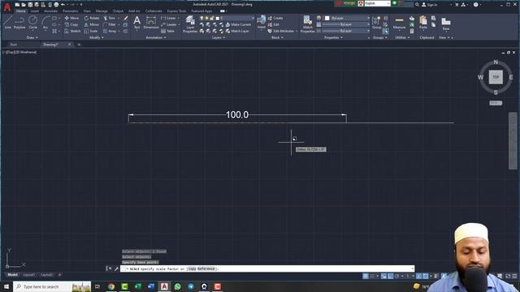This screenshot has height=292, width=520.
Task: Select the Group tool
Action: pyautogui.click(x=376, y=23)
